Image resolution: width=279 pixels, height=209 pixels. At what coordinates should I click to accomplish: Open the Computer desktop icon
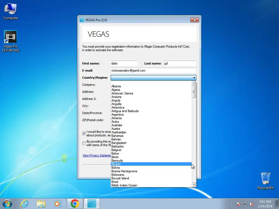click(11, 11)
